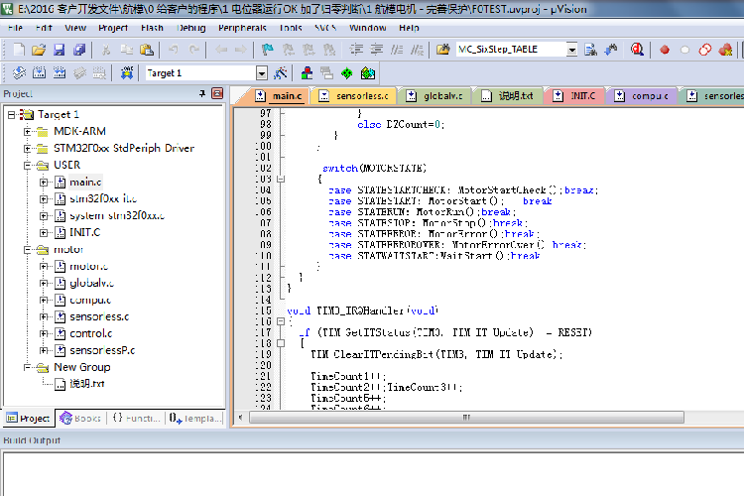Viewport: 744px width, 496px height.
Task: Click the Paste clipboard icon
Action: [147, 50]
